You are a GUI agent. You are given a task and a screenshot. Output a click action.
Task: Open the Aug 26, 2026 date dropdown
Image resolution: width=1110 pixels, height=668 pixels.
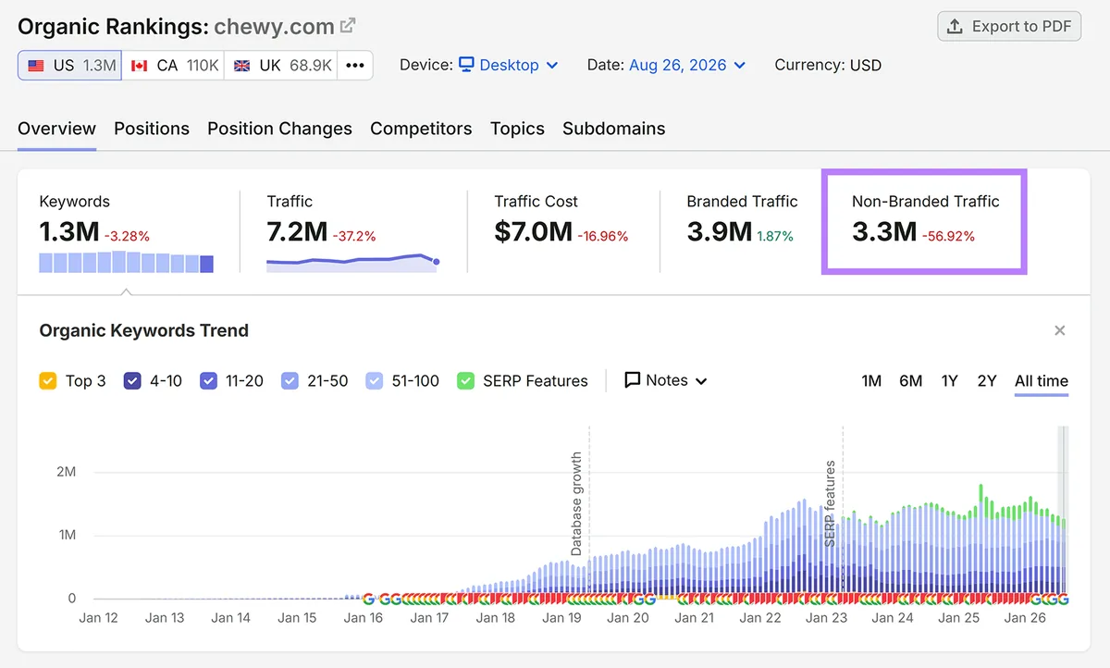[687, 66]
